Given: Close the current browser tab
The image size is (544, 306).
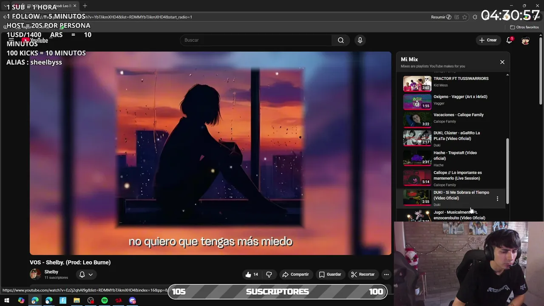Looking at the screenshot, I should (x=75, y=6).
